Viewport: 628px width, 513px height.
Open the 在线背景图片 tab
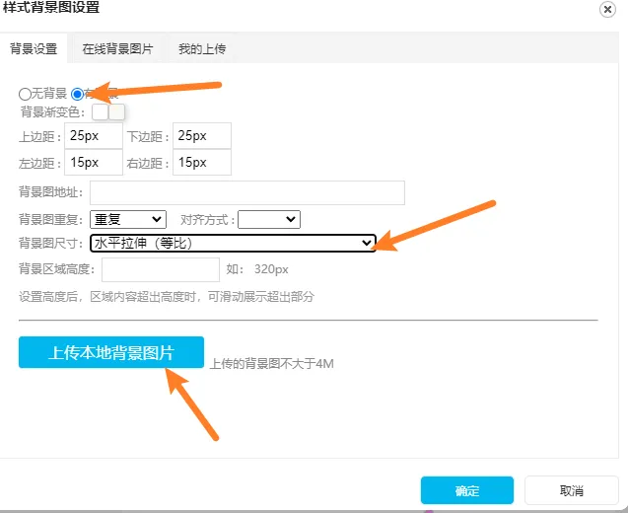tap(117, 49)
